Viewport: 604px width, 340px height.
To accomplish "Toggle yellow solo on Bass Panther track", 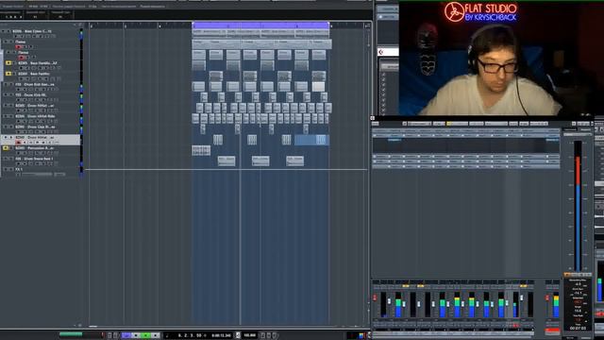I will pyautogui.click(x=8, y=74).
